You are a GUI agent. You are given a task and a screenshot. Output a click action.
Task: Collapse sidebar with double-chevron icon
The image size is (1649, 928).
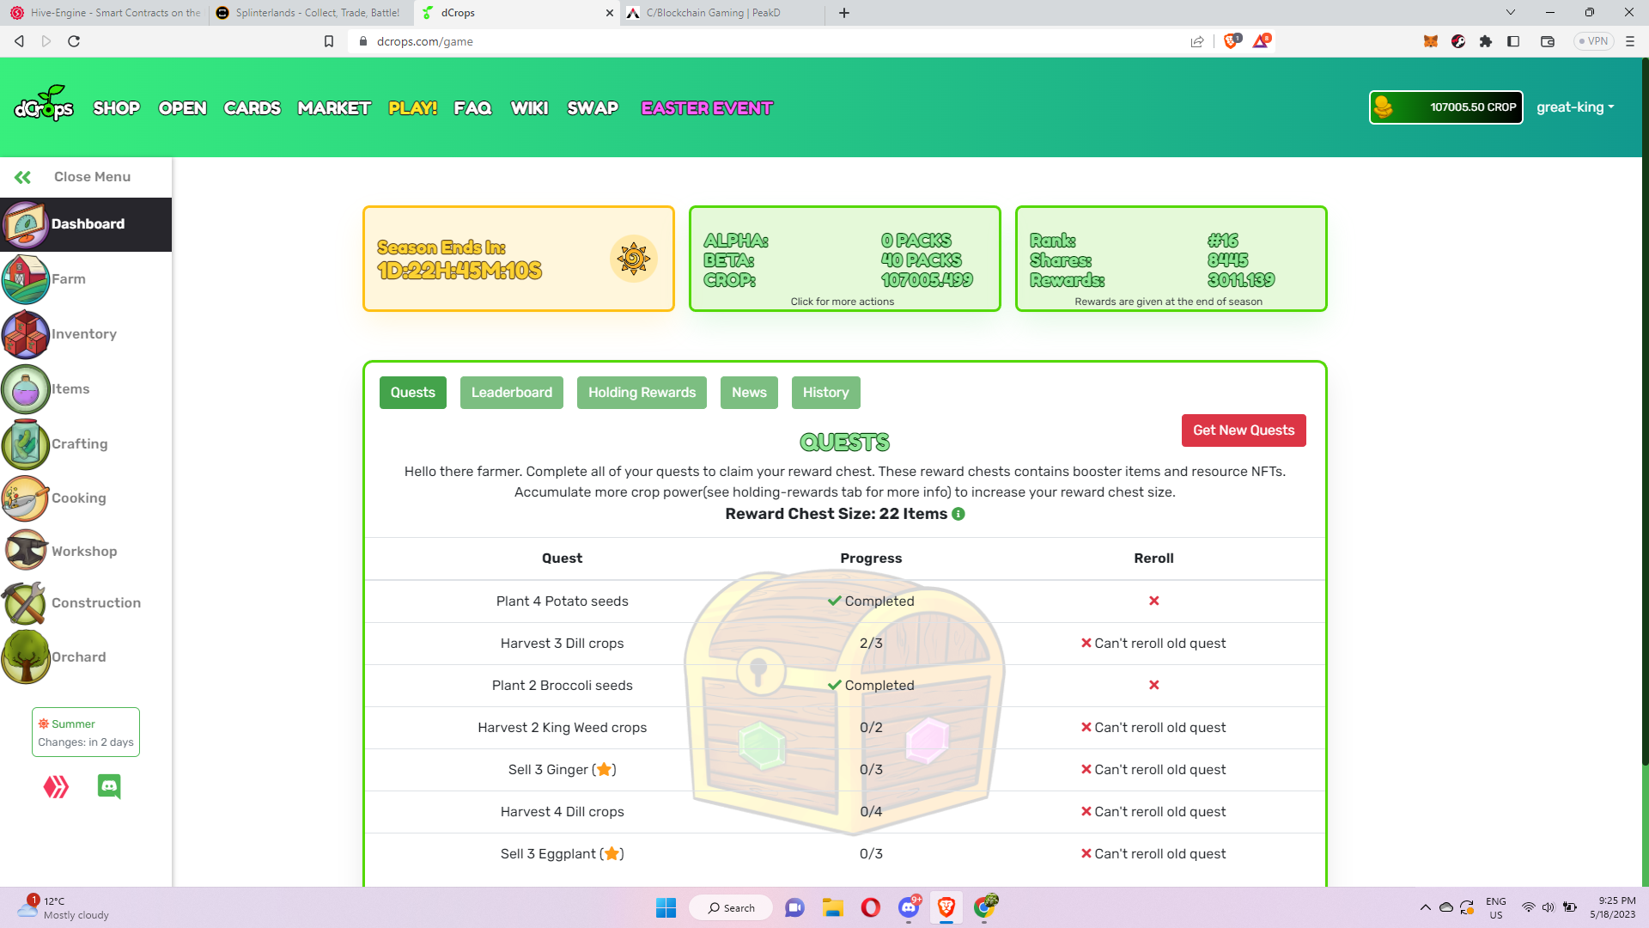pyautogui.click(x=22, y=177)
